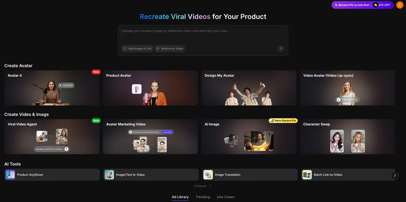The height and width of the screenshot is (202, 406).
Task: Open the Avatar 4 card
Action: (x=52, y=88)
